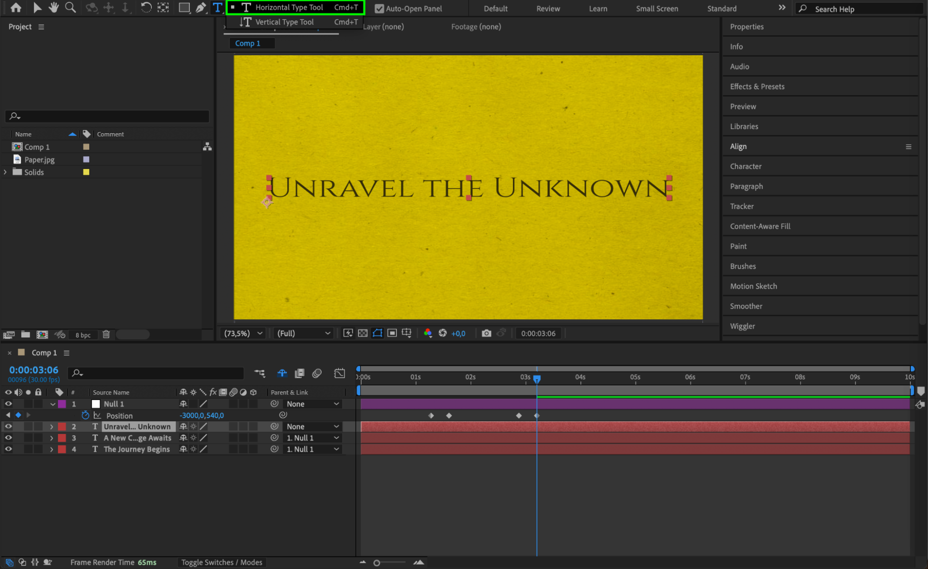Hide the Null 1 layer
Viewport: 928px width, 569px height.
(x=8, y=404)
